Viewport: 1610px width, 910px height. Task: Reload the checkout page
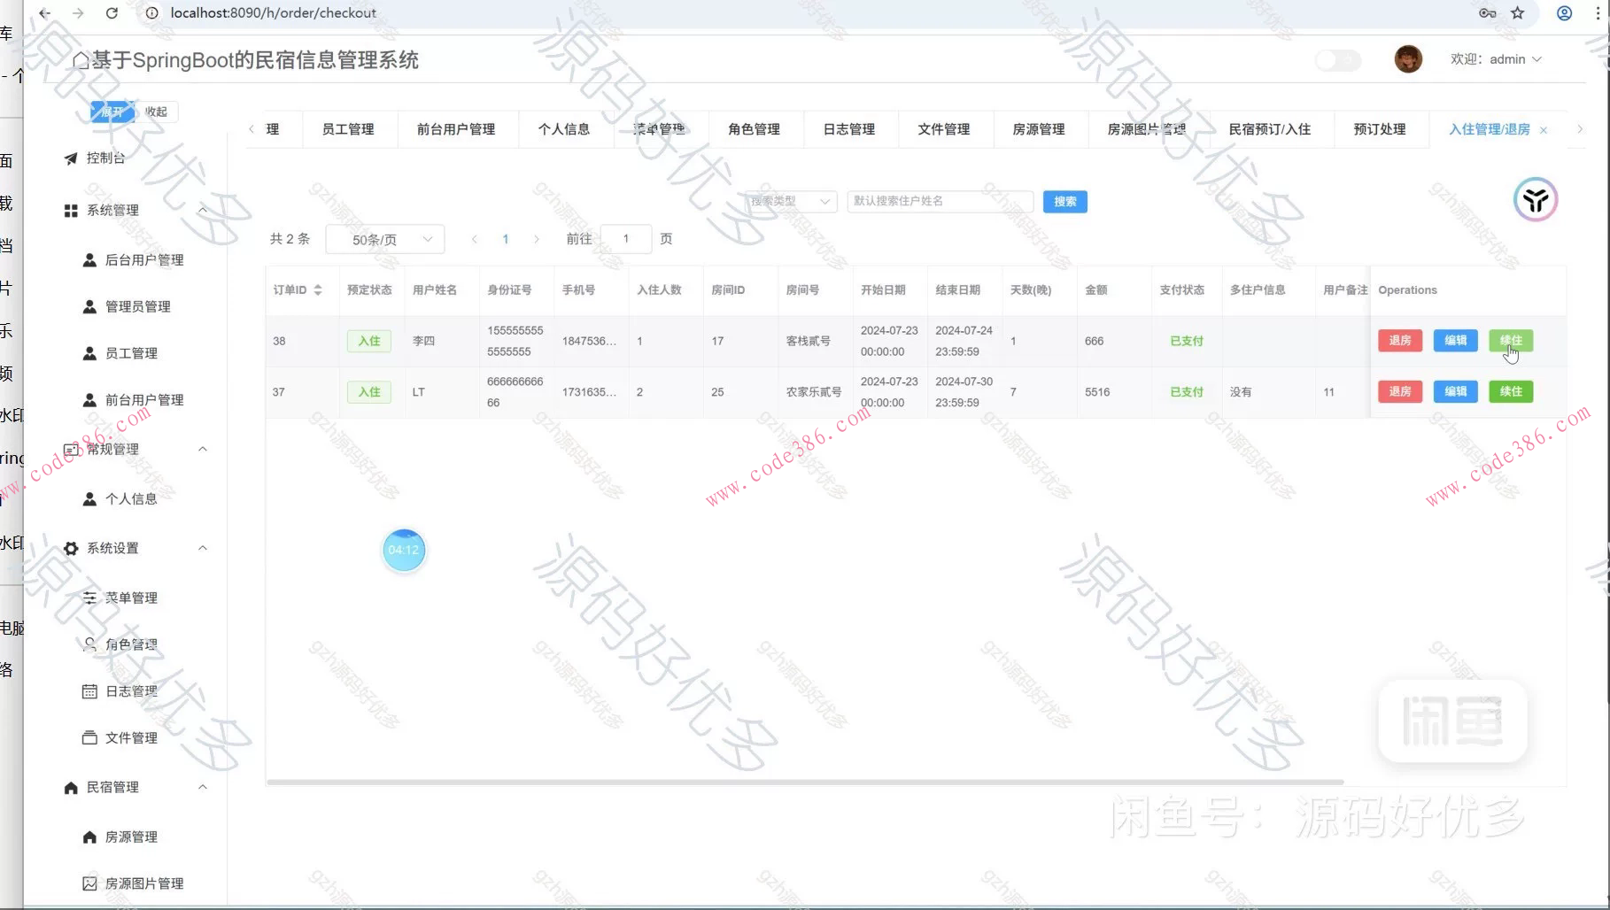pyautogui.click(x=112, y=13)
